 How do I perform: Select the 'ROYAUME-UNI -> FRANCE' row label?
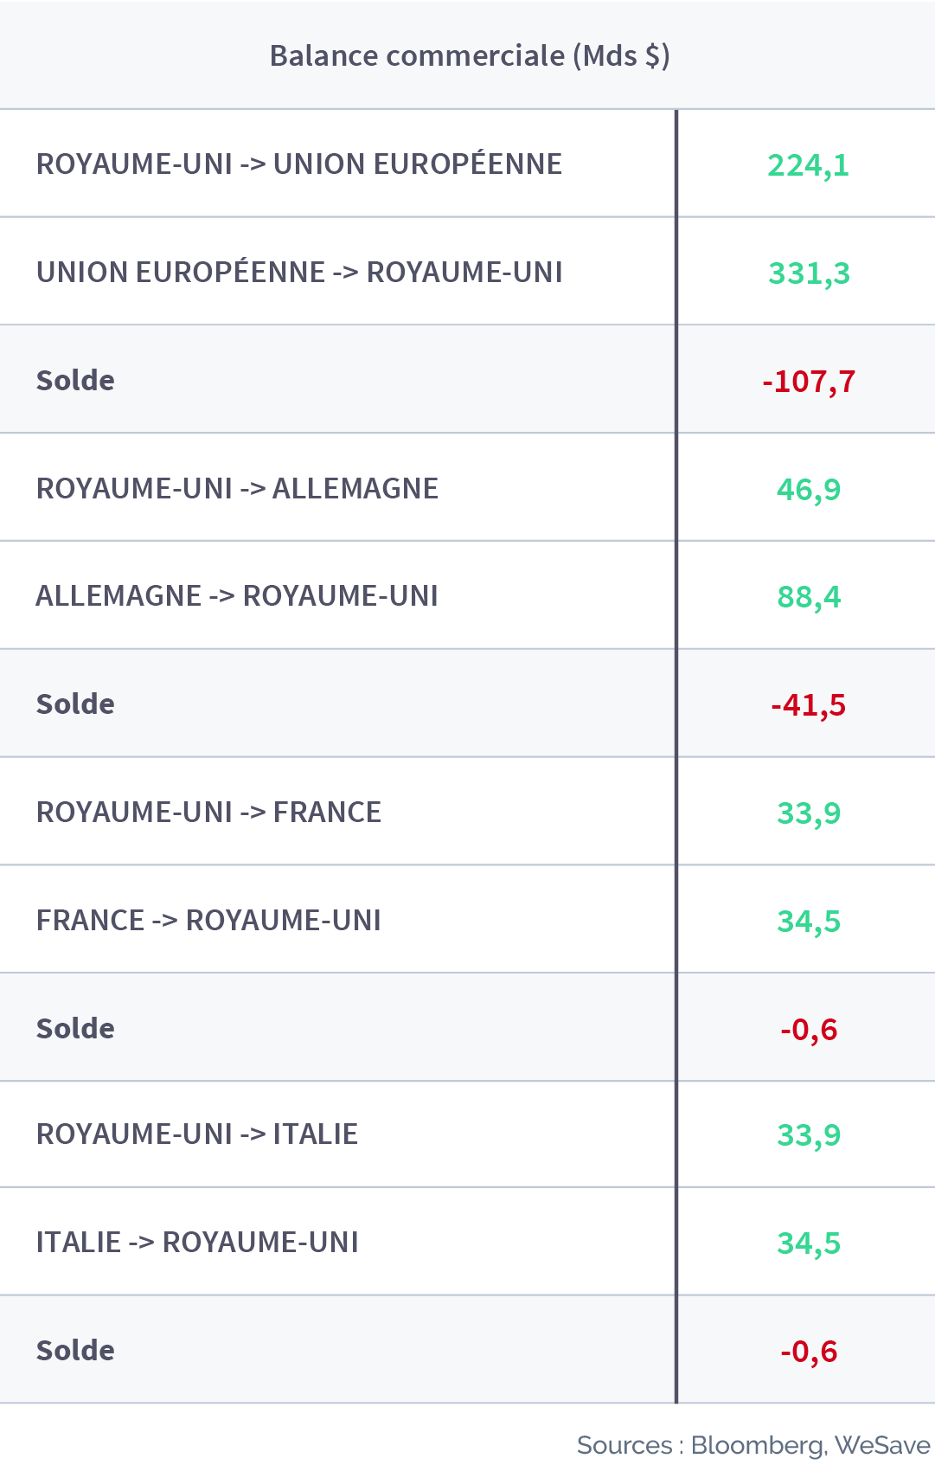[x=208, y=812]
